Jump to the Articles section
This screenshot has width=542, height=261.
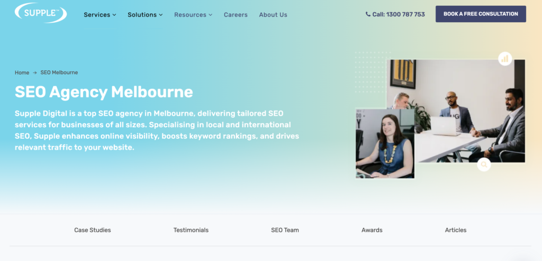pos(456,230)
